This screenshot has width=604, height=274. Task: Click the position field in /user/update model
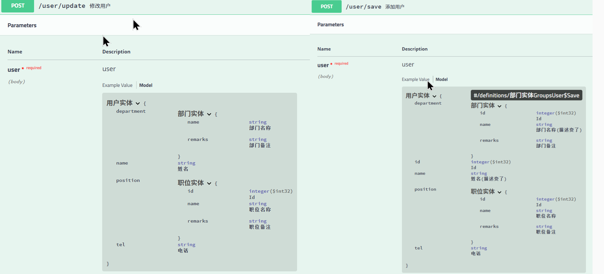[x=128, y=180]
